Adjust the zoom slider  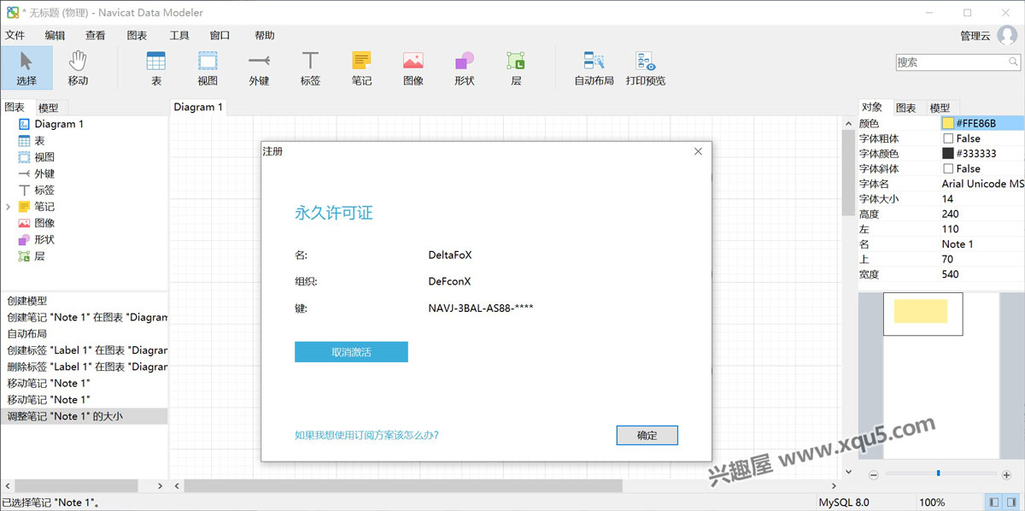pyautogui.click(x=938, y=473)
